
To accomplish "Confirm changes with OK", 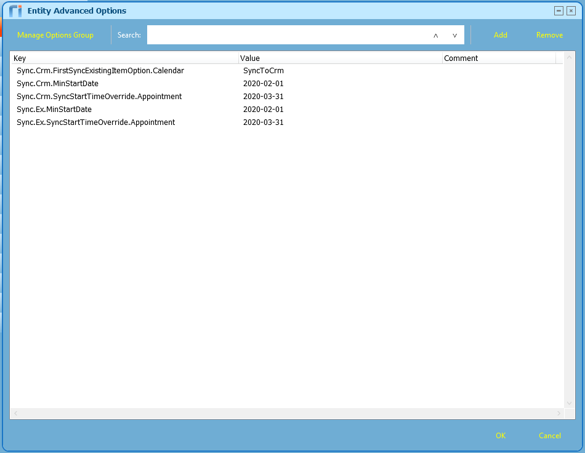I will pyautogui.click(x=500, y=436).
